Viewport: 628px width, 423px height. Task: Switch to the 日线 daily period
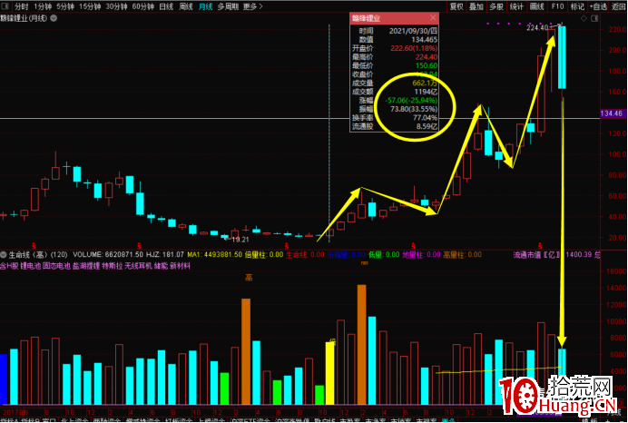pos(165,6)
